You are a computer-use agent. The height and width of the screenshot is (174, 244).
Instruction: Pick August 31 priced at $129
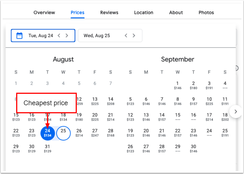point(47,148)
